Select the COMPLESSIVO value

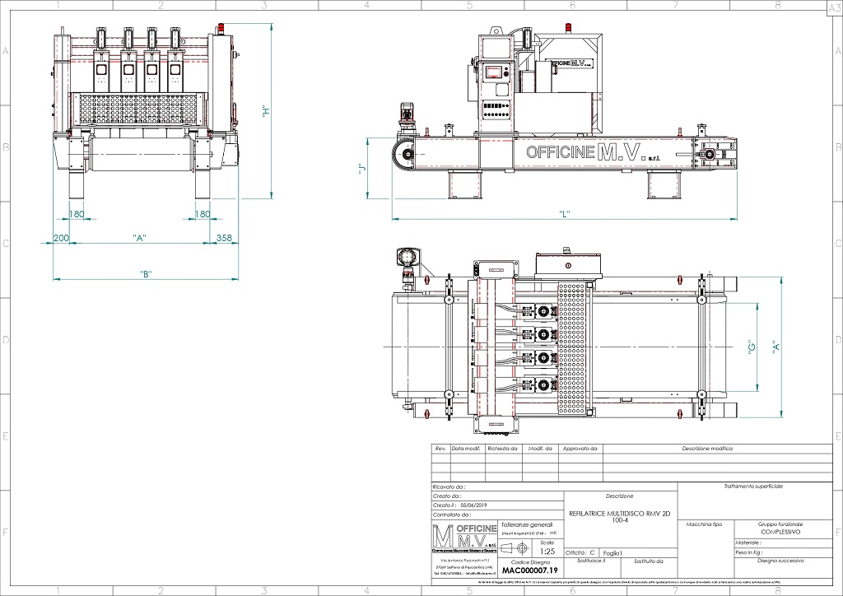click(780, 532)
